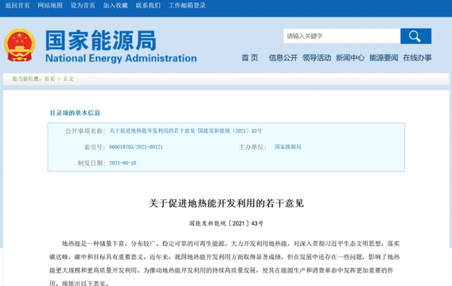This screenshot has height=286, width=452.
Task: Click 首页 in breadcrumb trail
Action: coord(49,79)
